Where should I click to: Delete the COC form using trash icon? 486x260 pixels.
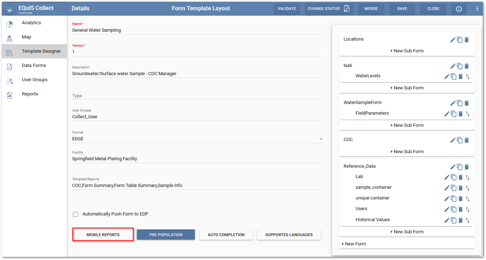[467, 140]
